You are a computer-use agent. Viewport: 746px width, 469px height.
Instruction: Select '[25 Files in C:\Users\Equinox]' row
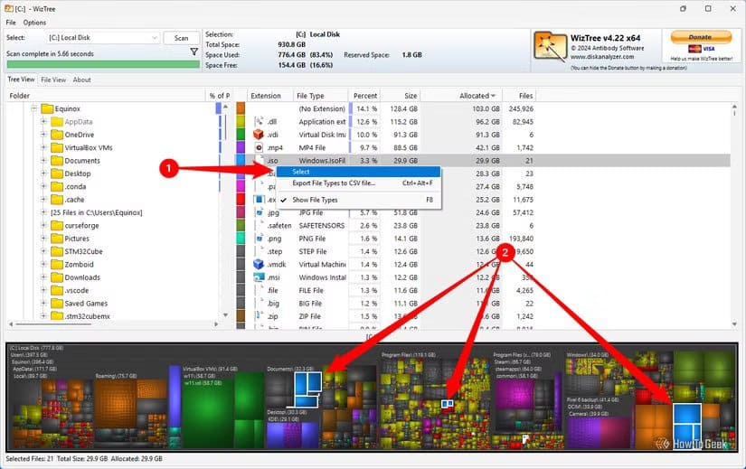coord(96,212)
